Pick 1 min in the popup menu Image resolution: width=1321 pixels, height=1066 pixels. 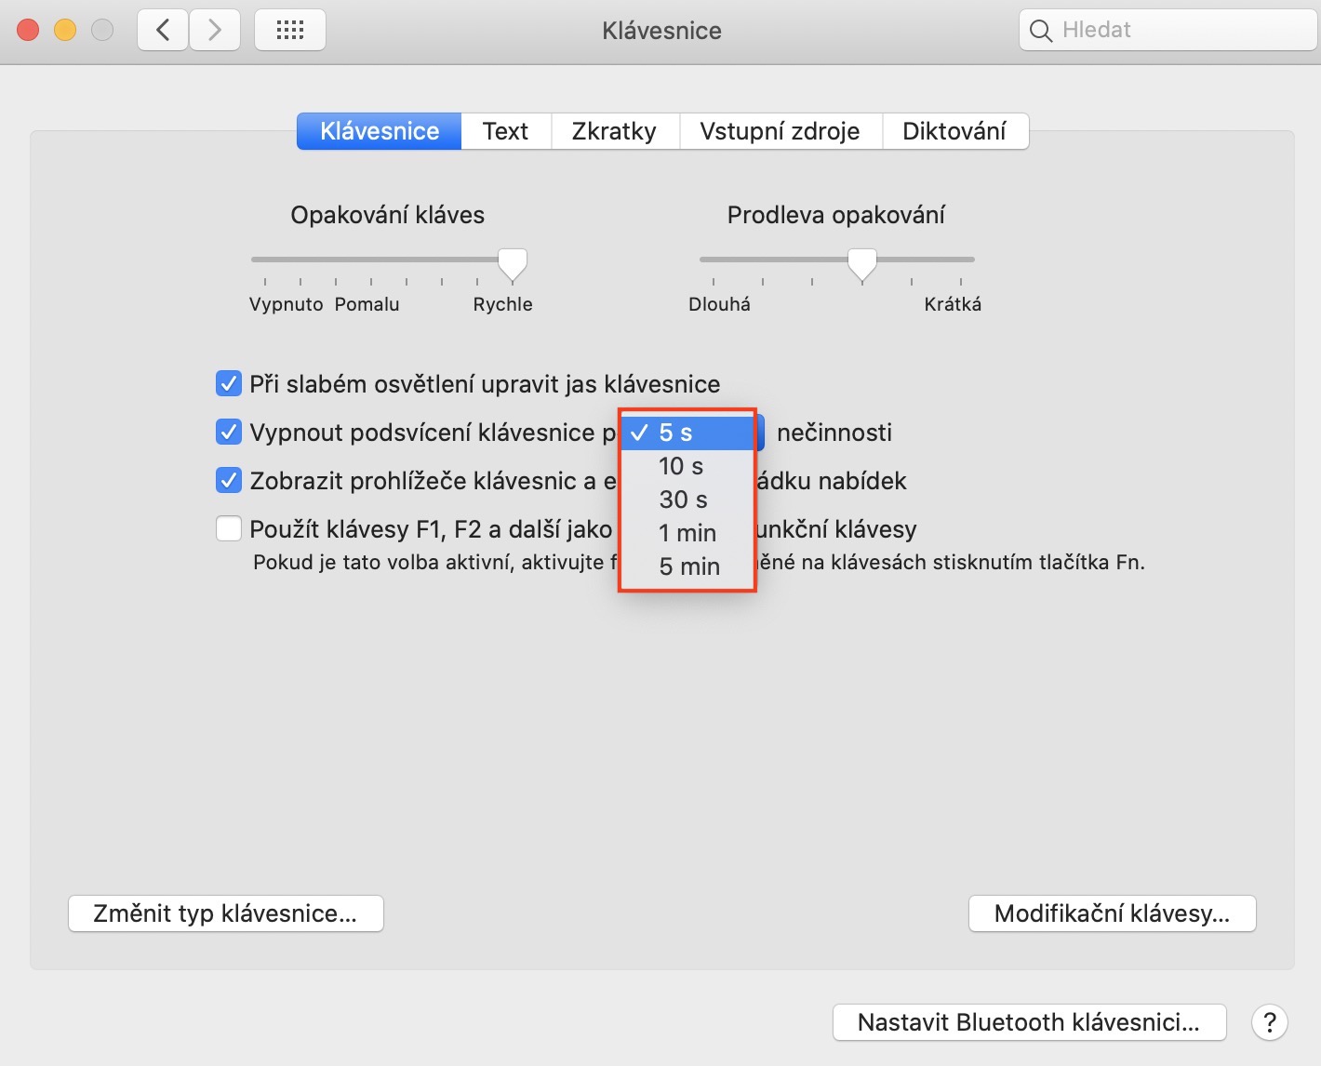pyautogui.click(x=687, y=533)
